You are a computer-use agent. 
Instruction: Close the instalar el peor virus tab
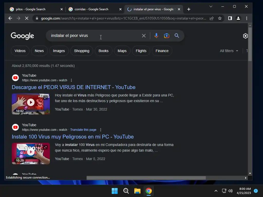coord(179,9)
